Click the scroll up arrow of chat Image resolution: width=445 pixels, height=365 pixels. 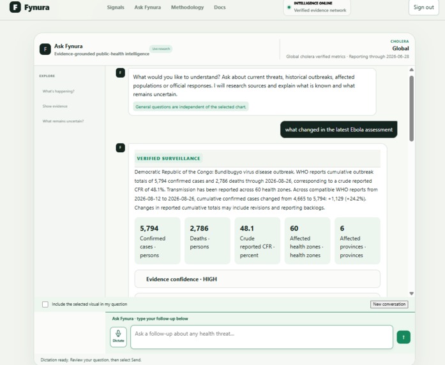coord(412,69)
